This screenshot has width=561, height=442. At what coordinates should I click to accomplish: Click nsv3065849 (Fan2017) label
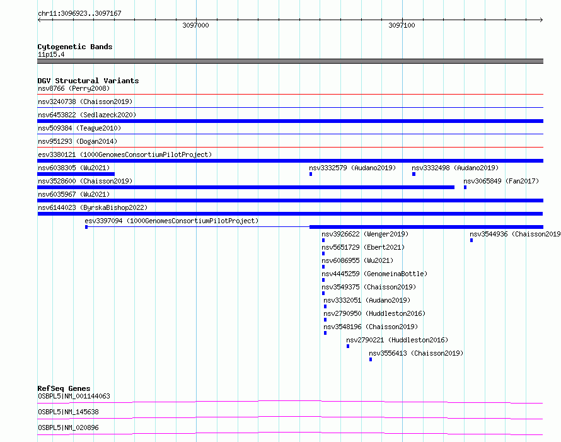(501, 181)
